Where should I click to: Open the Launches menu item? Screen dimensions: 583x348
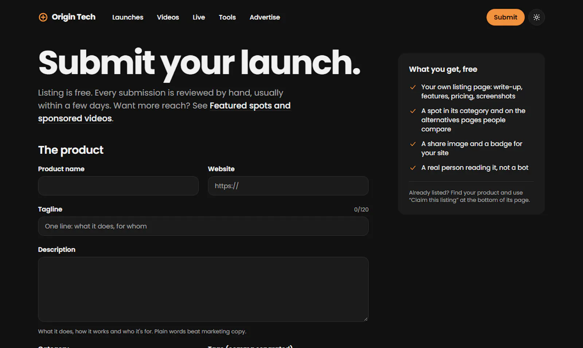tap(128, 17)
